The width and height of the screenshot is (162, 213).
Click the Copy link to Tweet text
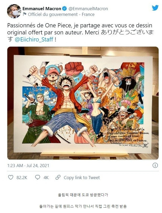pyautogui.click(x=82, y=178)
